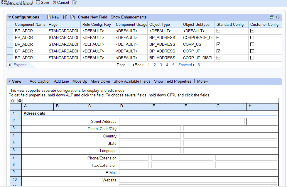Click Add Line in View toolbar
The image size is (287, 187).
coord(61,81)
